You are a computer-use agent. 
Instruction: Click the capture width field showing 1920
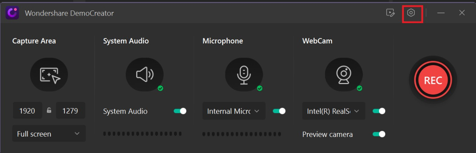[27, 111]
